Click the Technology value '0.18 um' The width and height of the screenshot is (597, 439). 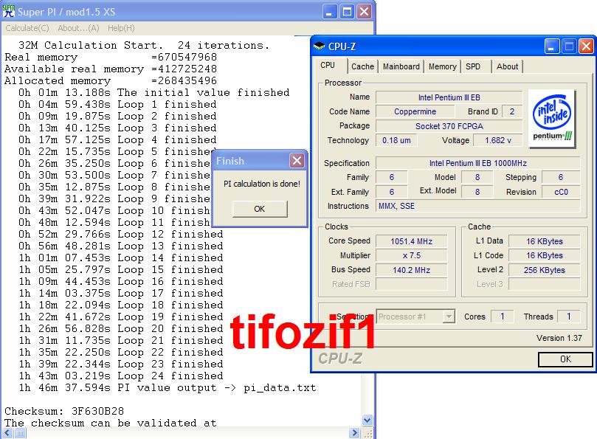(396, 140)
